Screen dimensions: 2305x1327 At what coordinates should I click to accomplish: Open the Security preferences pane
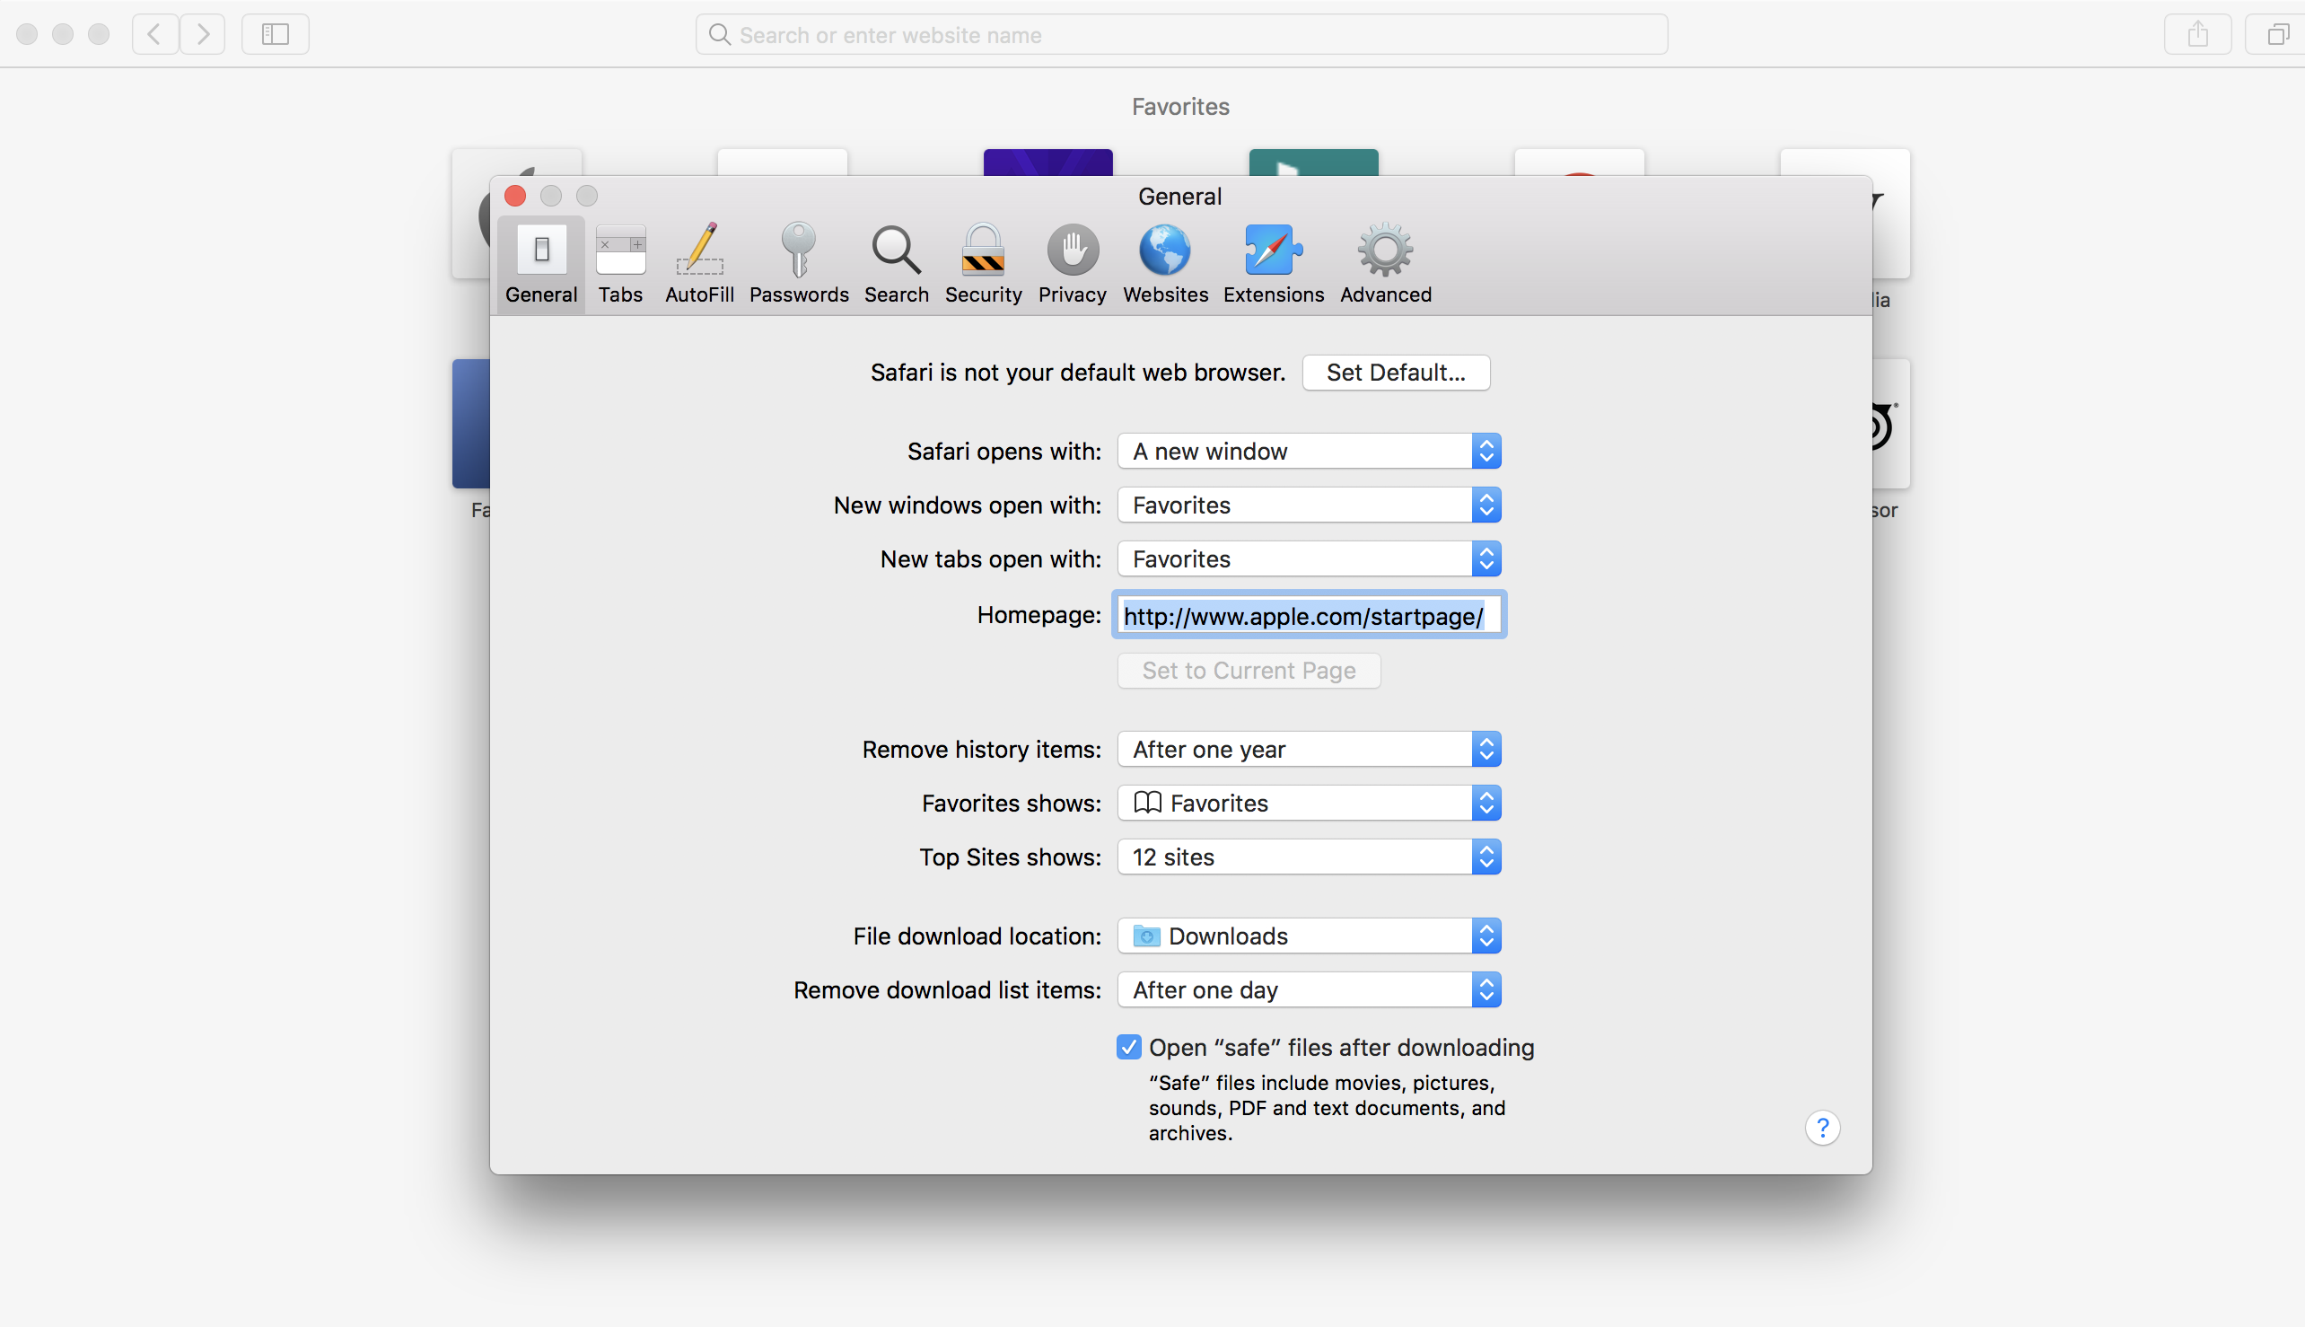982,263
